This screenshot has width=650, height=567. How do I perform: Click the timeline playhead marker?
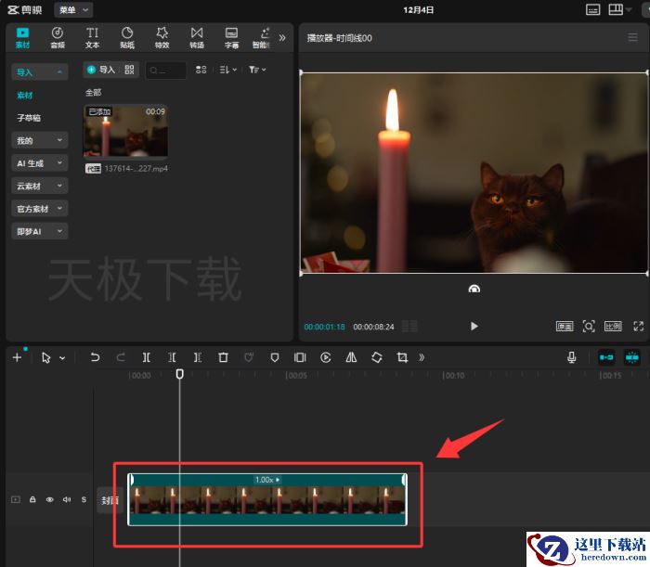pyautogui.click(x=179, y=374)
